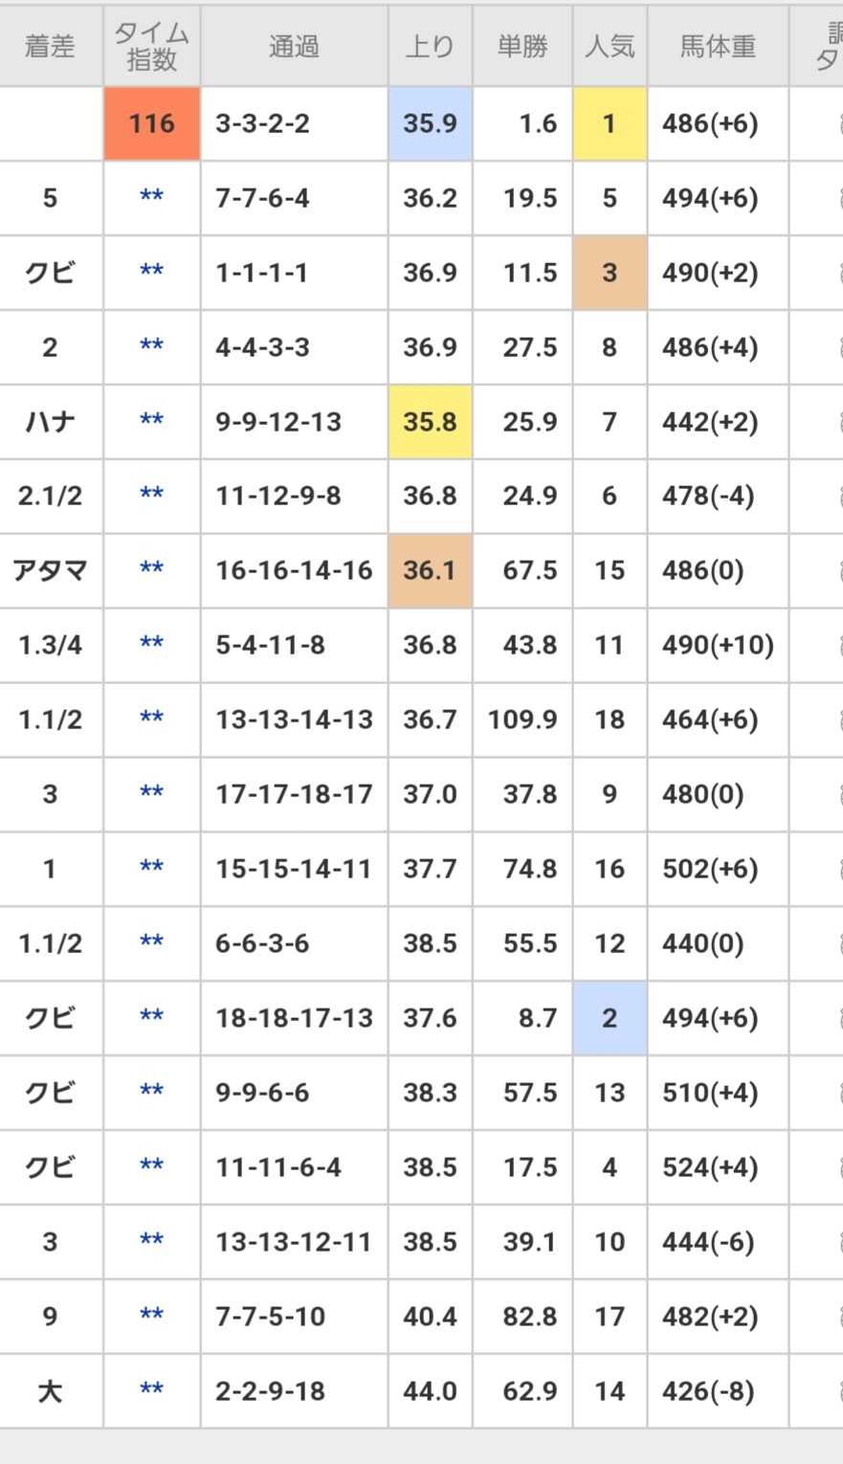Click the blue 35.9 上り cell
The image size is (843, 1464).
pos(430,123)
